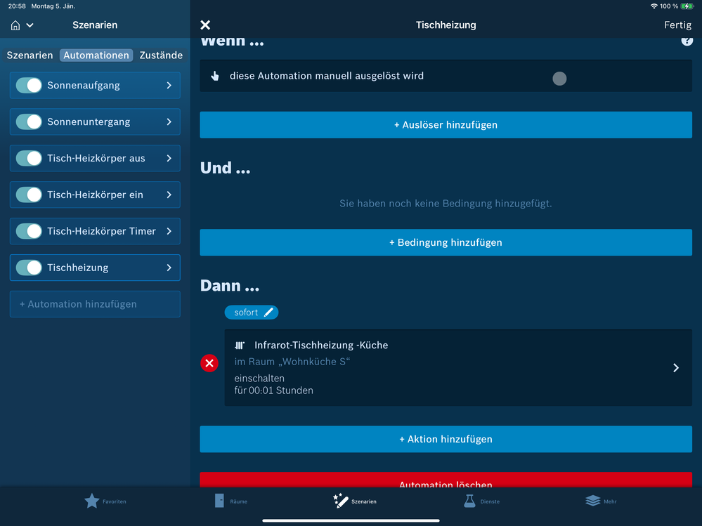
Task: Tap the red remove icon beside Infrarot-Tischheizung
Action: coord(209,363)
